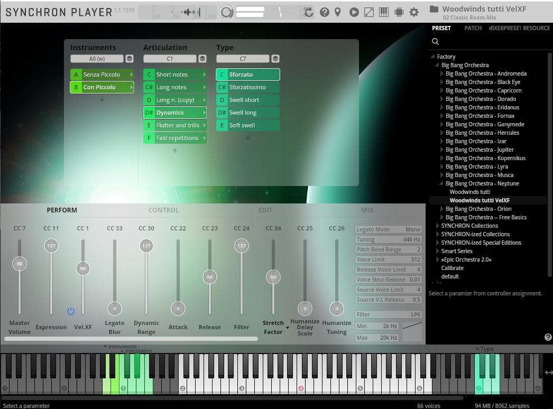Viewport: 553px width, 409px height.
Task: Click the help icon below preset browser
Action: pos(548,337)
